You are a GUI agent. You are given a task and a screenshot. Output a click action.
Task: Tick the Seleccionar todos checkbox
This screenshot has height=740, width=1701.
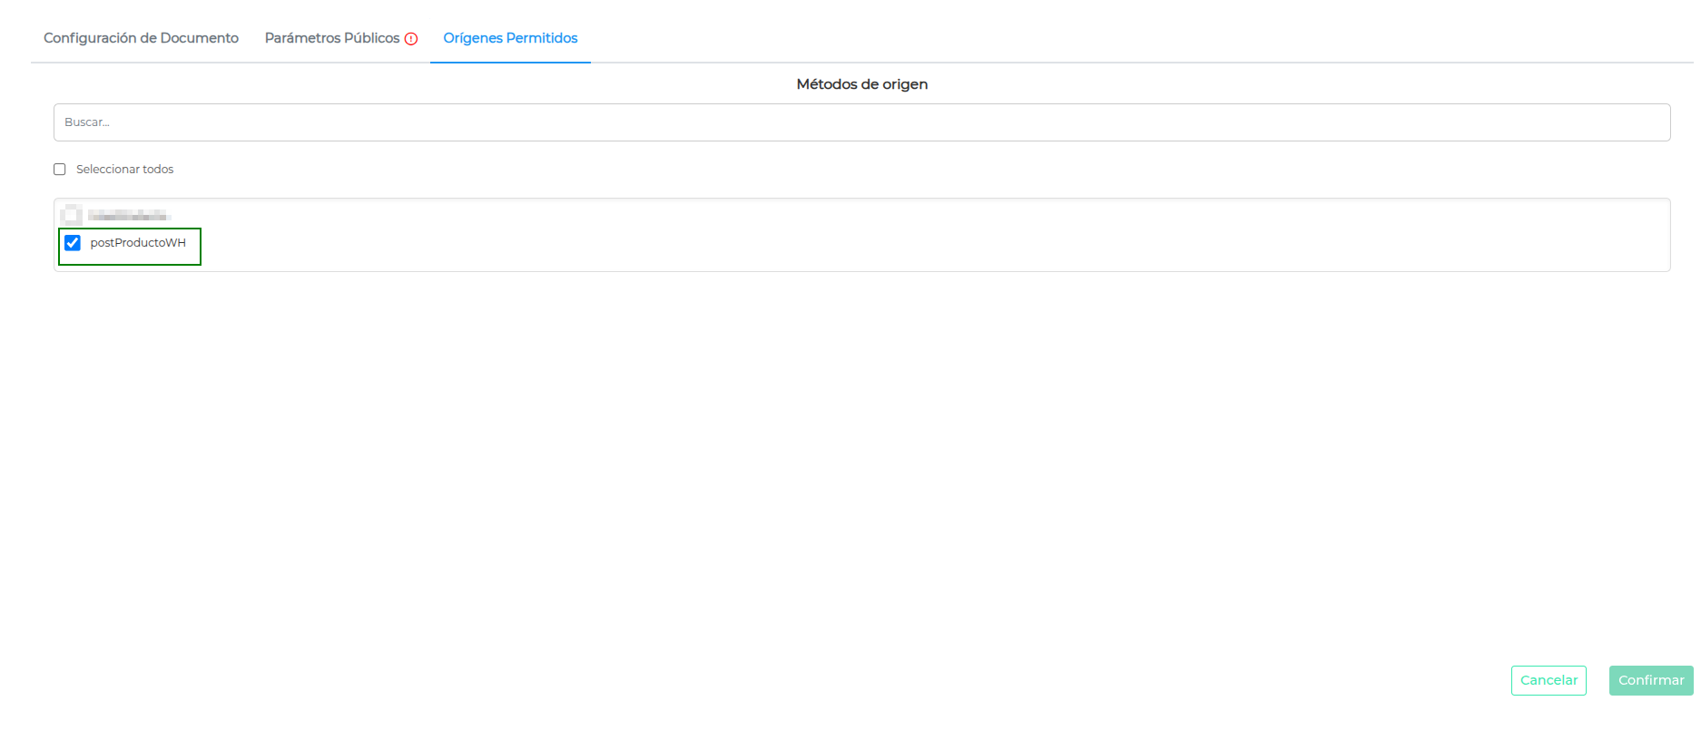[60, 170]
